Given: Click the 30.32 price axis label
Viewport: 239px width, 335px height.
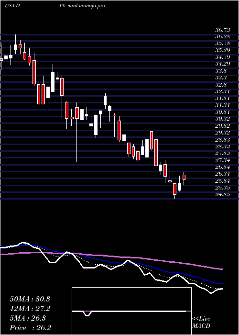Looking at the screenshot, I should pyautogui.click(x=222, y=119).
